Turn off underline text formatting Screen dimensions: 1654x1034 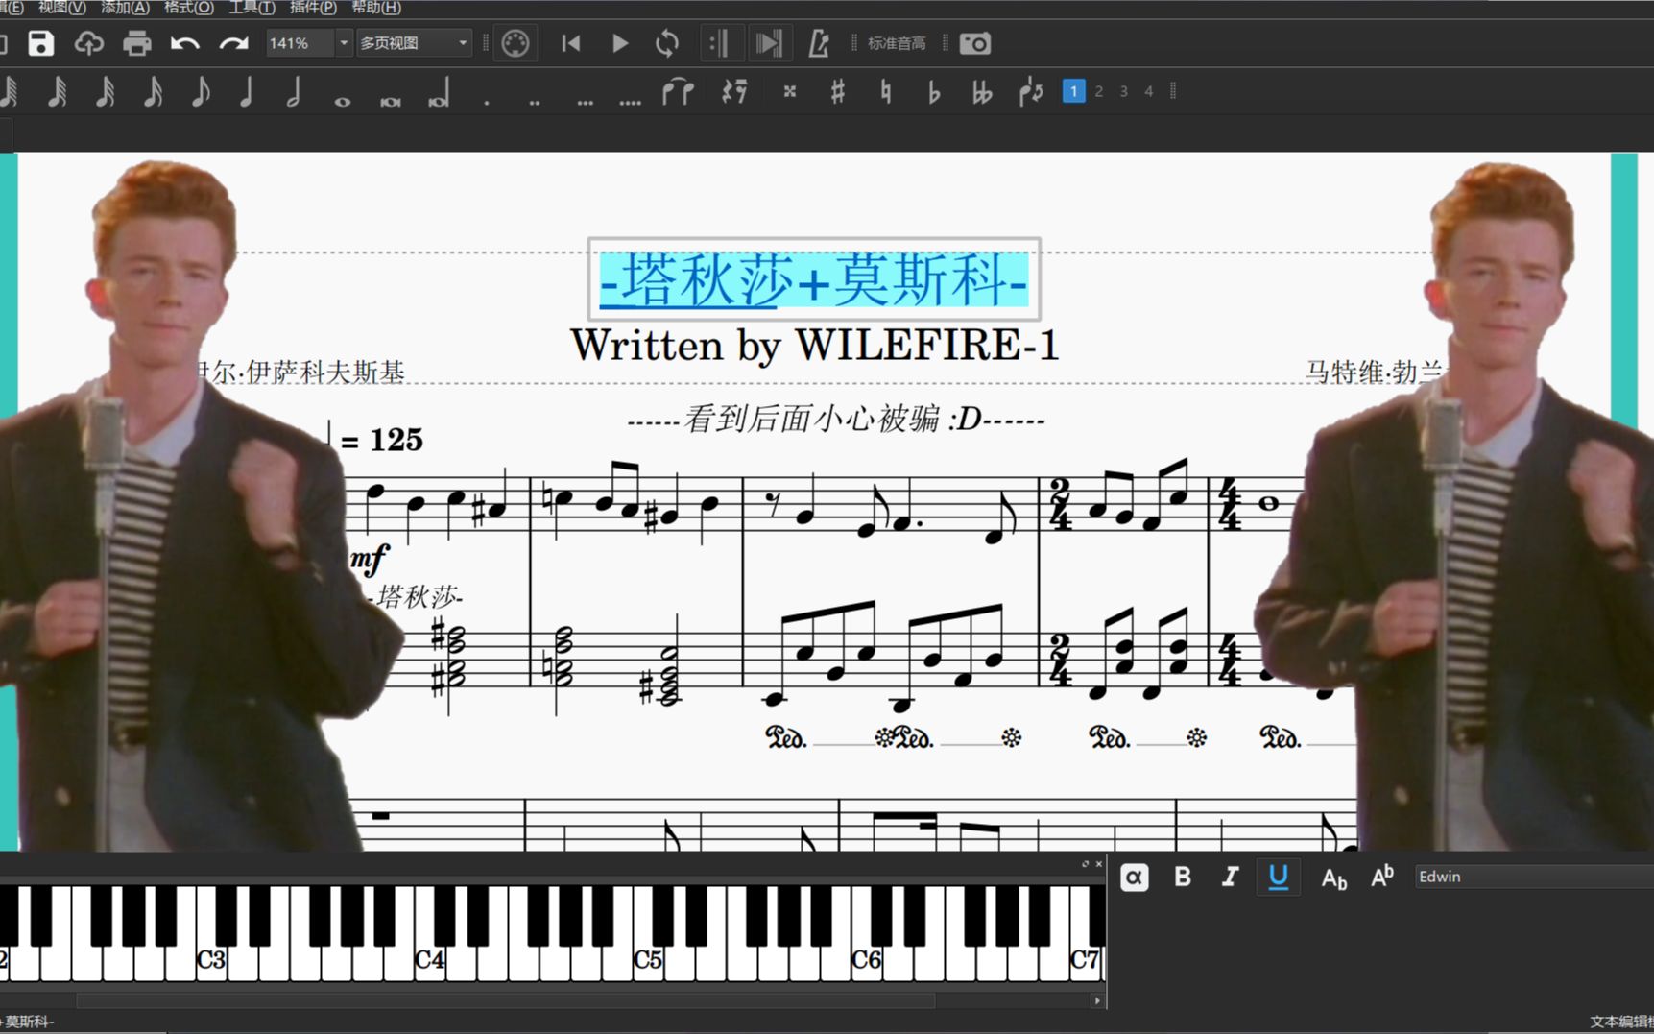(1279, 877)
